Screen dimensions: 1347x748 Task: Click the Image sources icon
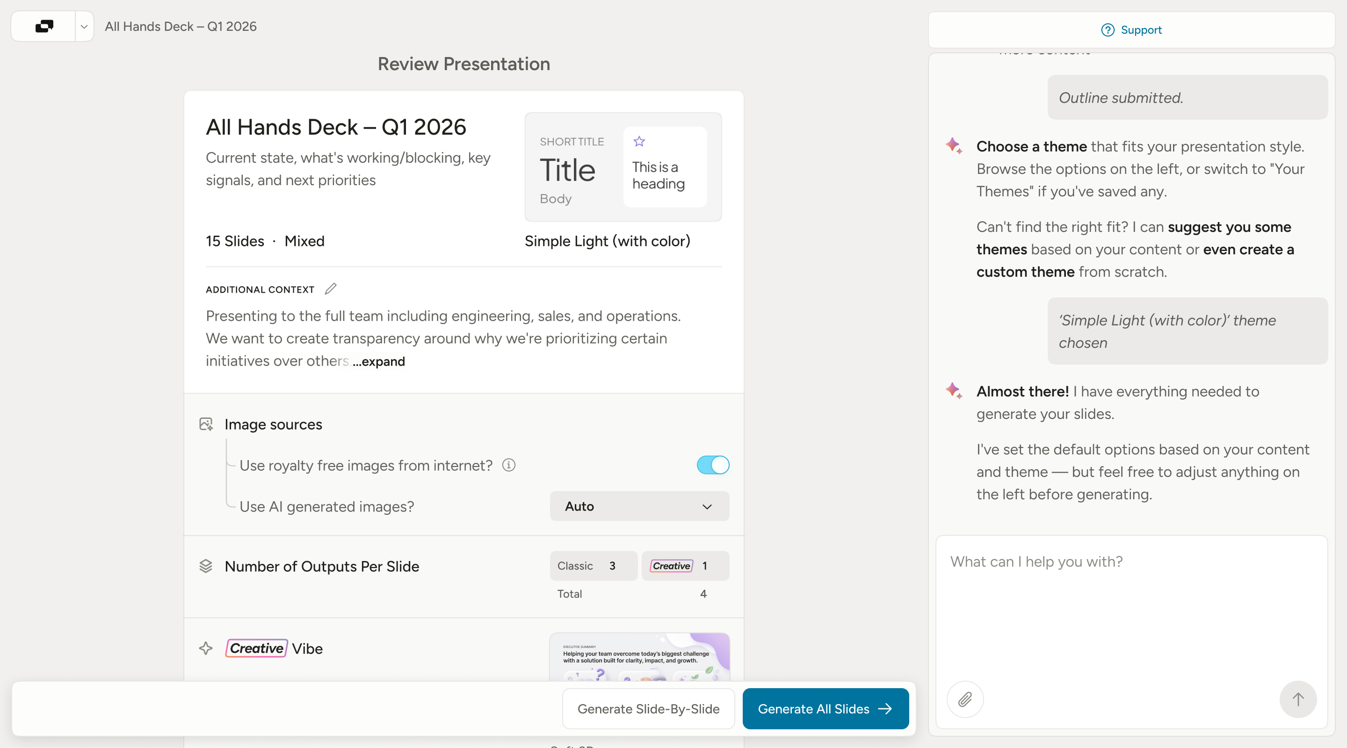(206, 424)
